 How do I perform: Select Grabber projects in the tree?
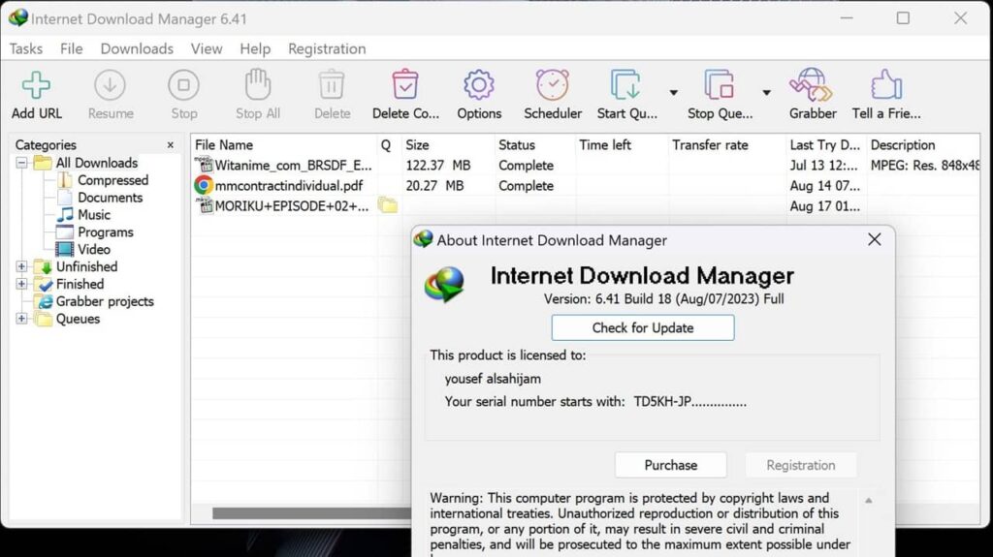[105, 301]
